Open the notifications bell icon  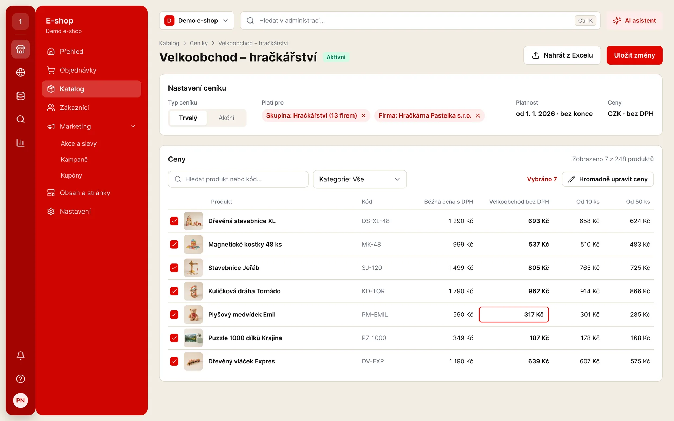20,355
